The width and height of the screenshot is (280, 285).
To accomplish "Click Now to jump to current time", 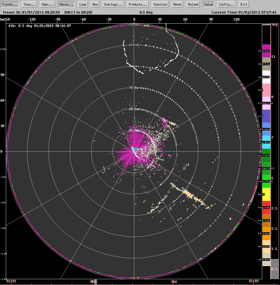I will (x=95, y=4).
